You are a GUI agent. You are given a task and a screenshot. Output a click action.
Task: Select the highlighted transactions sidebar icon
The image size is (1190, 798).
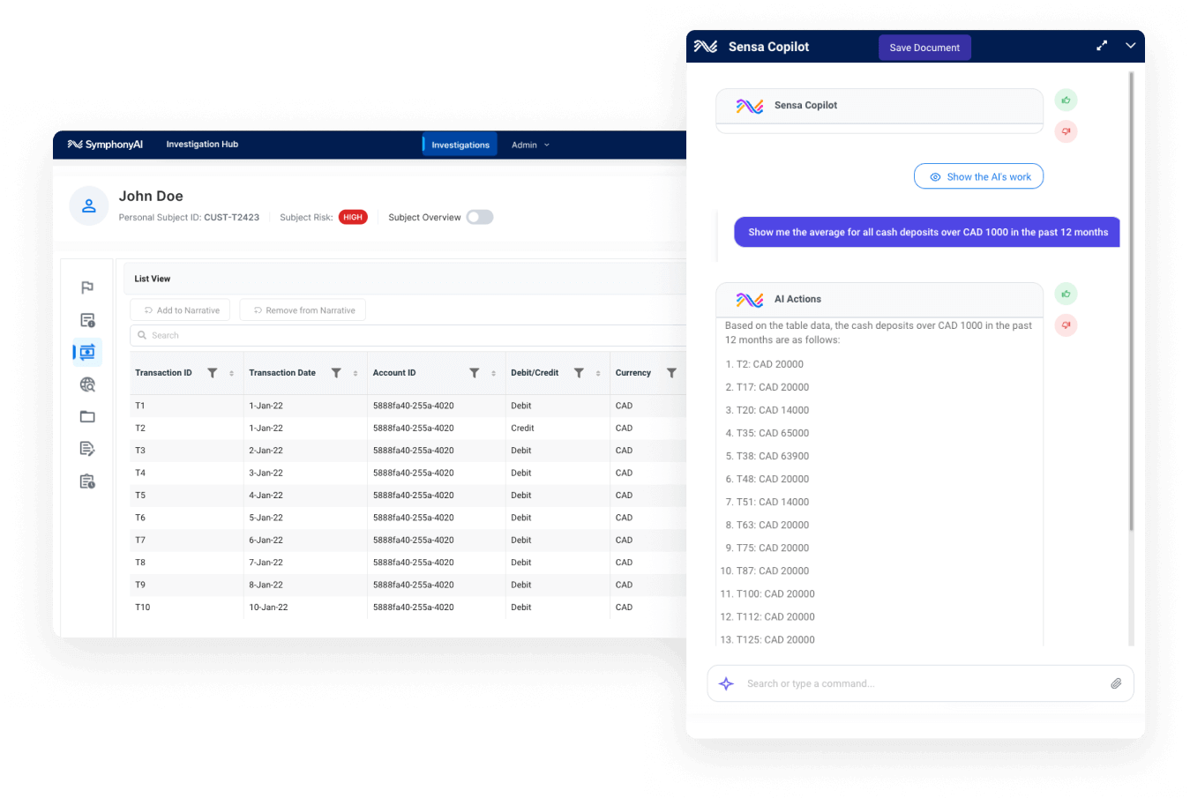coord(87,352)
